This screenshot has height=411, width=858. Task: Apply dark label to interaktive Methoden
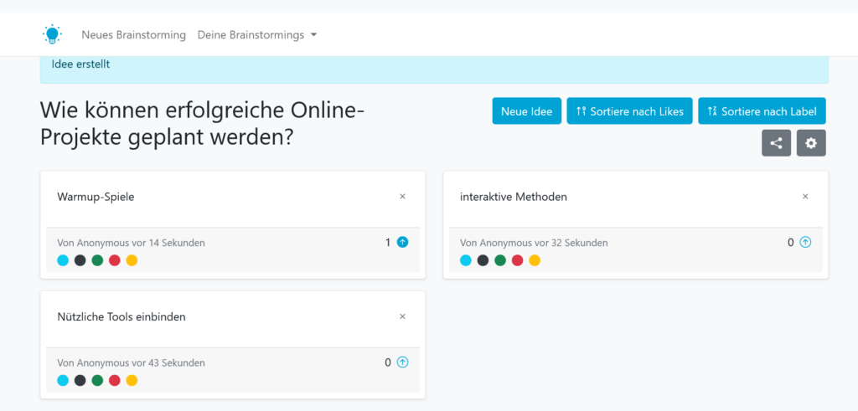[483, 260]
